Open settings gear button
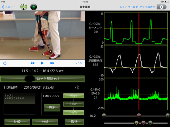Image resolution: width=170 pixels, height=127 pixels. point(162,7)
